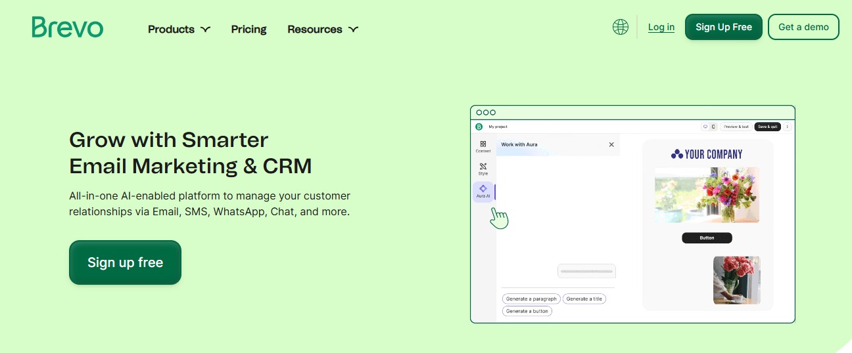This screenshot has width=852, height=353.
Task: Click Preview & test in the editor
Action: pos(736,127)
